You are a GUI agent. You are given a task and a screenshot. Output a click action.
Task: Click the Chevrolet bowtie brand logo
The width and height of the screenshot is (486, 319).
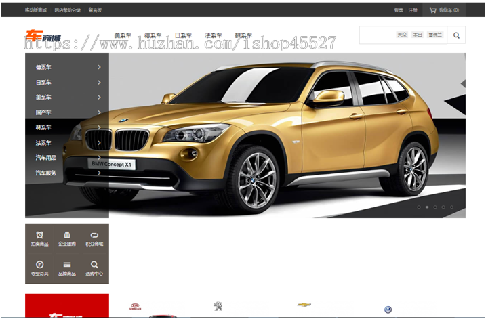(304, 305)
